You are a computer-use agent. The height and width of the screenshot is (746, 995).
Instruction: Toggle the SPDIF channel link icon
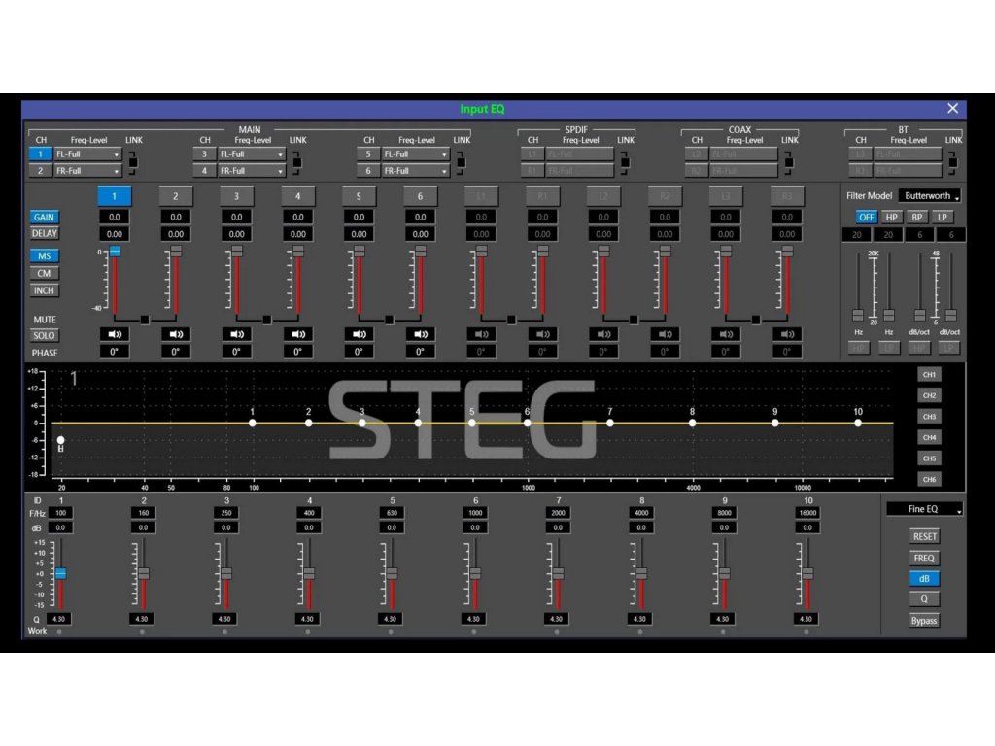coord(625,162)
